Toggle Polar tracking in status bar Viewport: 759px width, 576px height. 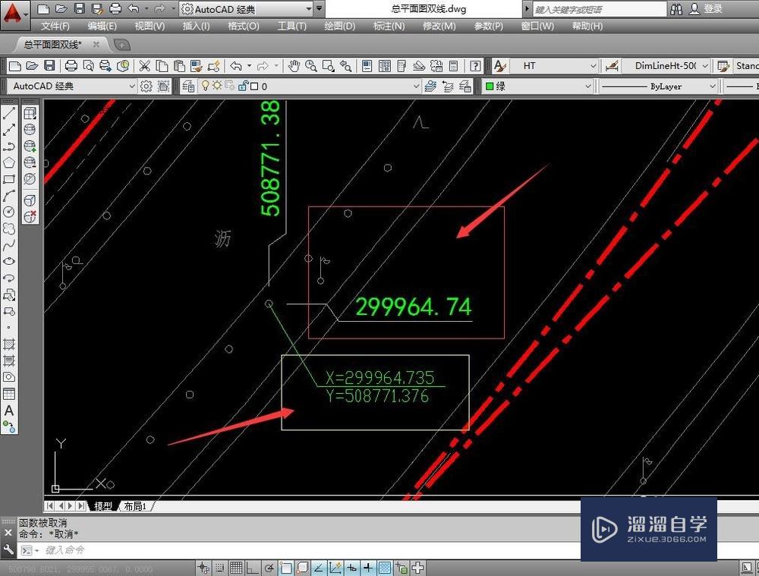click(269, 568)
